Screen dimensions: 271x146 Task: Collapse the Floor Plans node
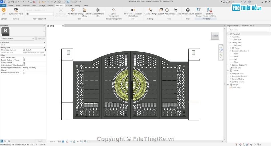coord(230,37)
